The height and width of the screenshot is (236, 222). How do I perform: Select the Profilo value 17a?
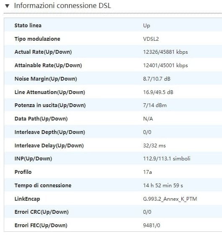click(x=147, y=172)
